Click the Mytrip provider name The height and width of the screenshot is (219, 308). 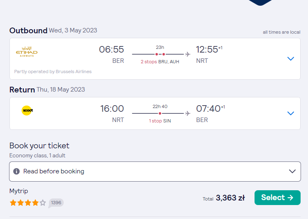(x=19, y=191)
